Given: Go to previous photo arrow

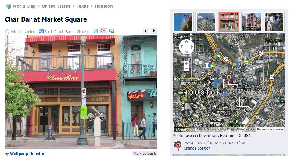Looking at the screenshot, I should 146,31.
